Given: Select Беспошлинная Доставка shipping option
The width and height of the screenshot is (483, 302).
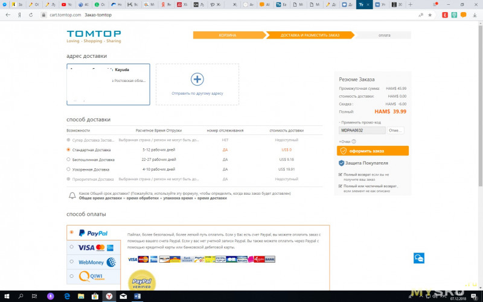Looking at the screenshot, I should tap(68, 159).
